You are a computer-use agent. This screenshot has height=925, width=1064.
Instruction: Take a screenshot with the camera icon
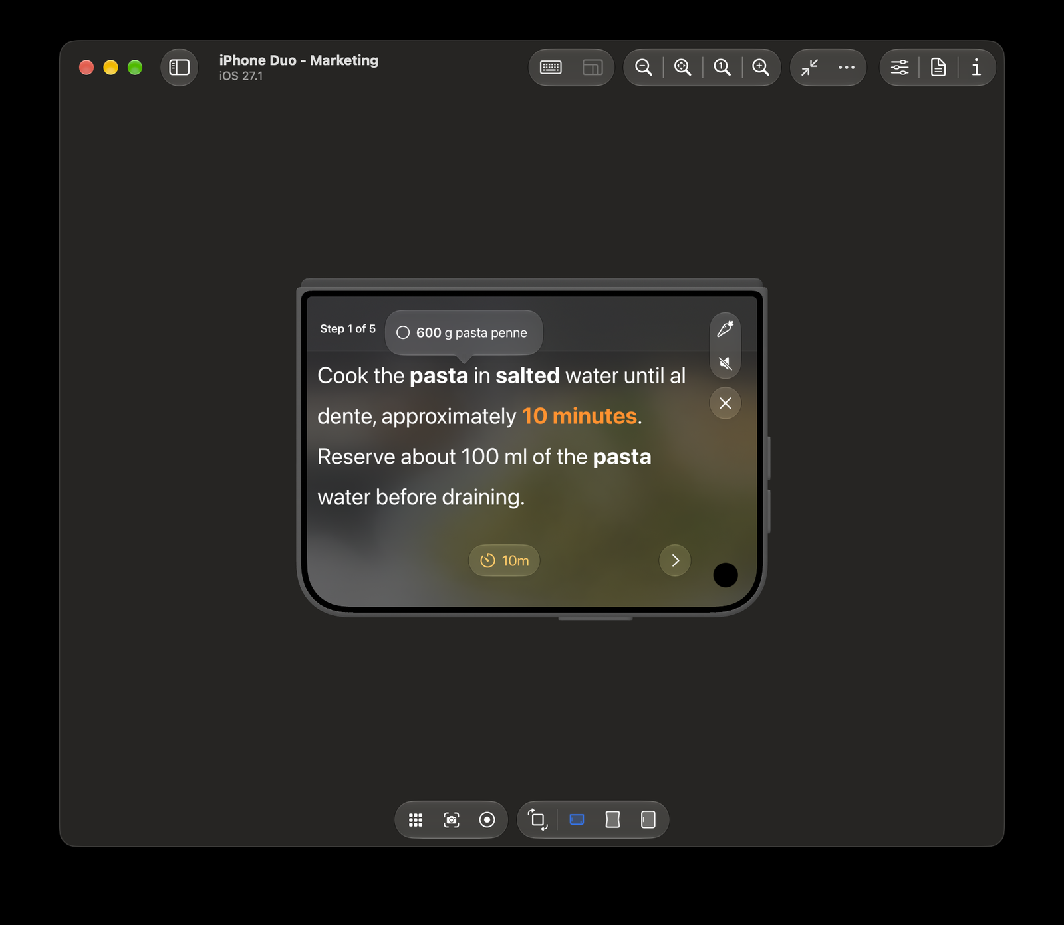tap(452, 820)
